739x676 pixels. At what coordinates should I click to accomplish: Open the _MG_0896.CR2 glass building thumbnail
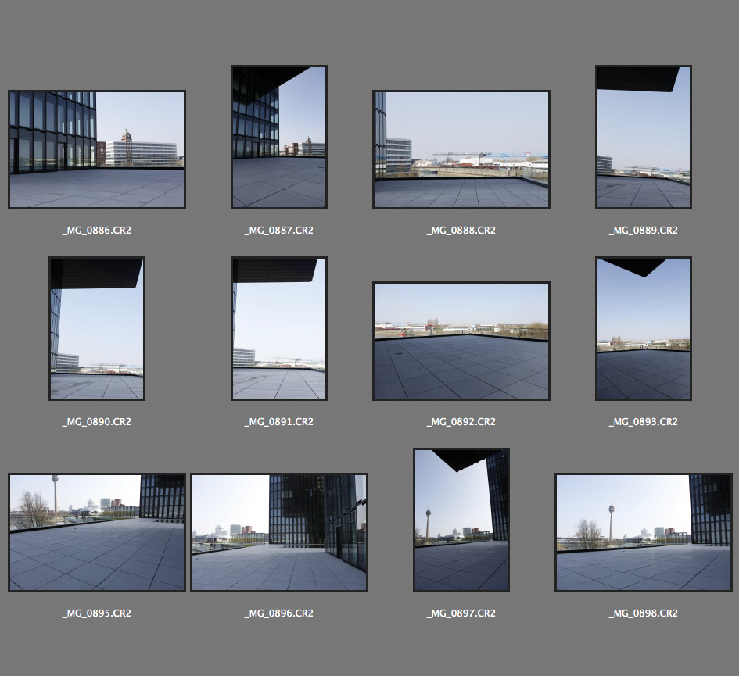pos(279,532)
